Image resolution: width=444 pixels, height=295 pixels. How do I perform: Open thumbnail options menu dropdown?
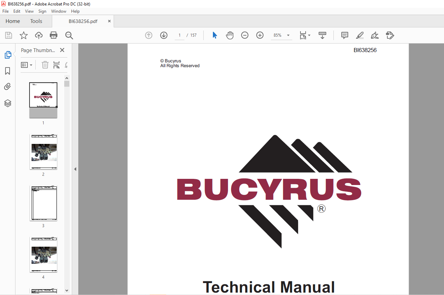coord(27,65)
